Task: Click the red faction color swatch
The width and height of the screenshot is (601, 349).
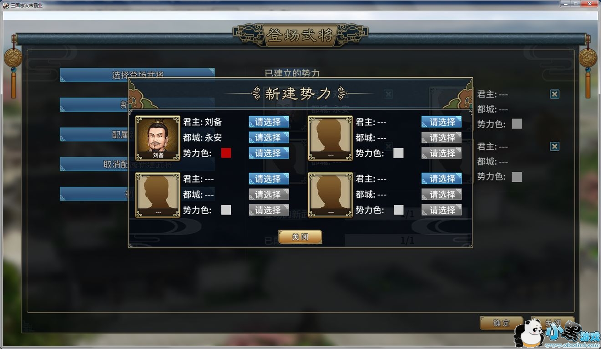Action: [x=226, y=153]
